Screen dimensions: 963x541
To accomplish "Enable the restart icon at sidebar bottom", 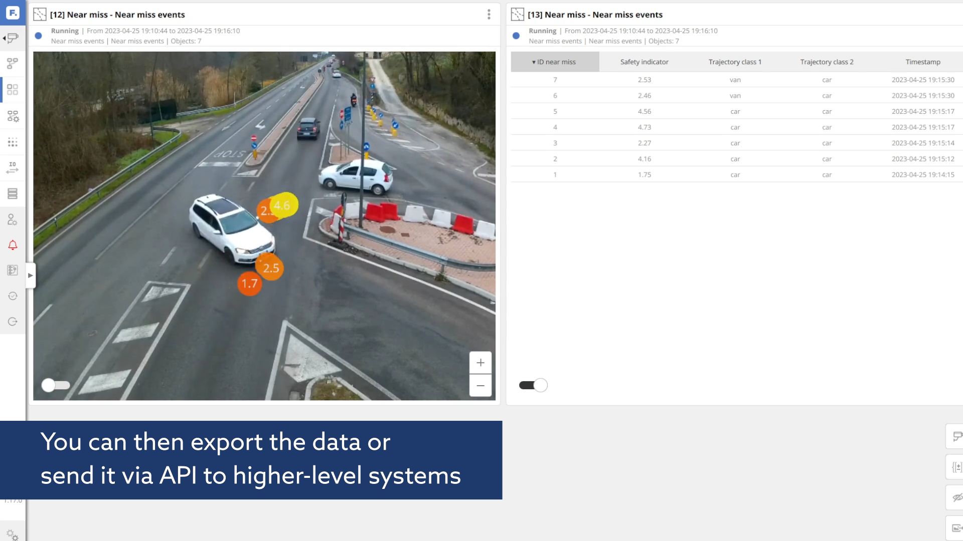I will point(13,321).
